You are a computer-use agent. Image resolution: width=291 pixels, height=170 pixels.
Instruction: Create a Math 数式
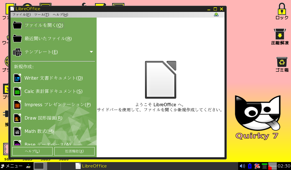[39, 131]
